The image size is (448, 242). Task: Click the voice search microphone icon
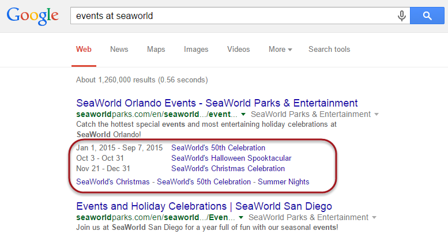point(402,16)
